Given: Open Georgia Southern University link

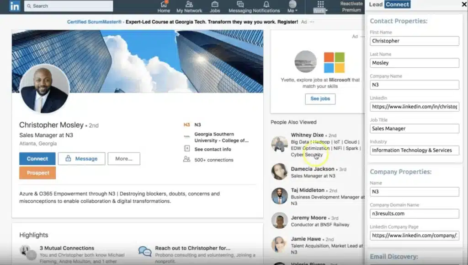Looking at the screenshot, I should click(x=221, y=137).
